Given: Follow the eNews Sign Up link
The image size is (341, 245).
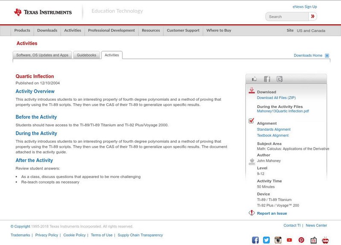Looking at the screenshot, I should tap(305, 7).
